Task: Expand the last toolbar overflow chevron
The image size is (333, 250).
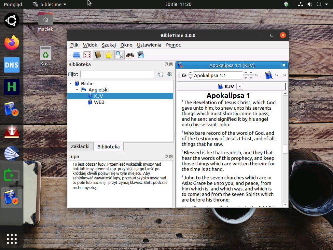Action: 285,75
